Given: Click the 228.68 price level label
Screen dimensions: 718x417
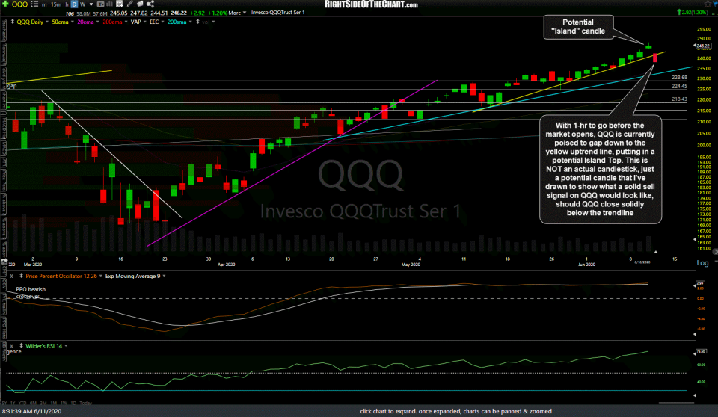Looking at the screenshot, I should coord(679,78).
